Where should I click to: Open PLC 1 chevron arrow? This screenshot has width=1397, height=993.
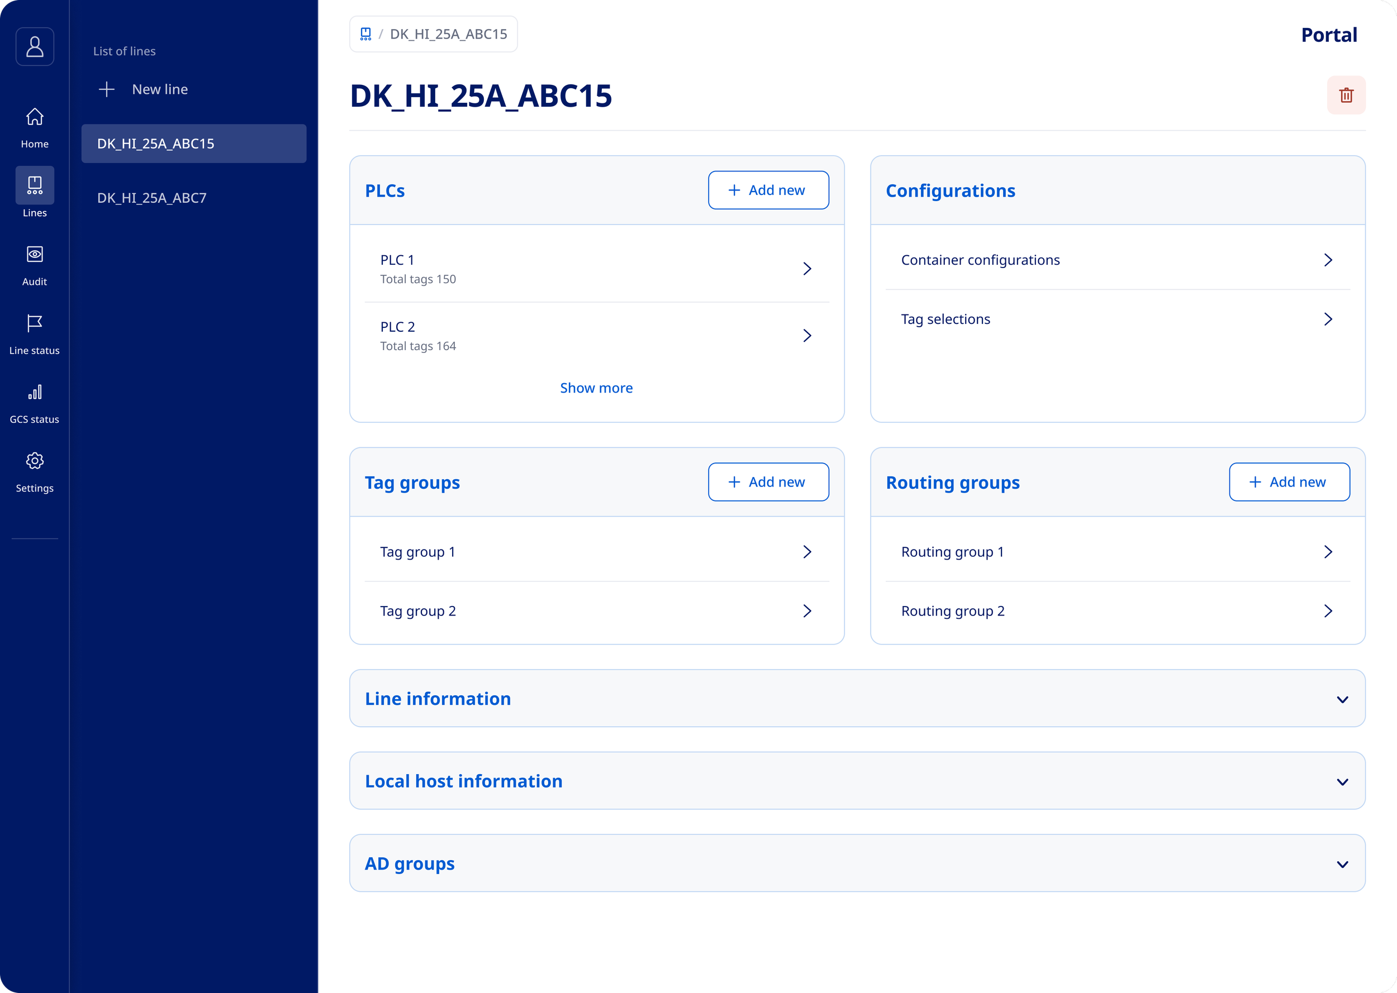[x=807, y=269]
